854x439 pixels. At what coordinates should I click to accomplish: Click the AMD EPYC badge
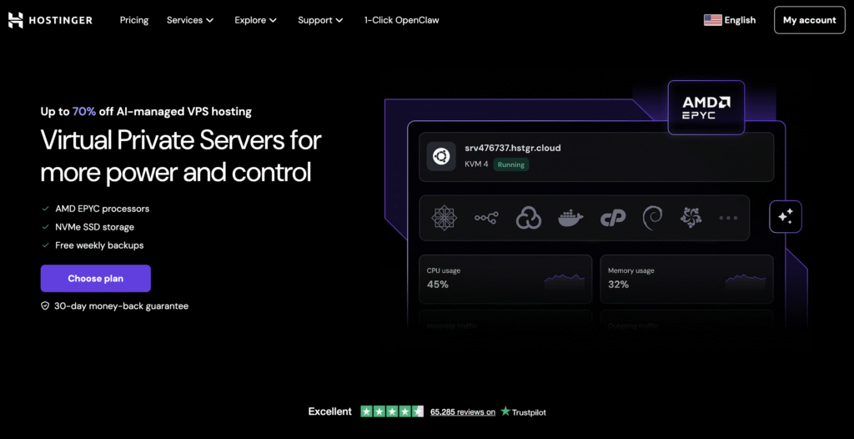pos(706,108)
